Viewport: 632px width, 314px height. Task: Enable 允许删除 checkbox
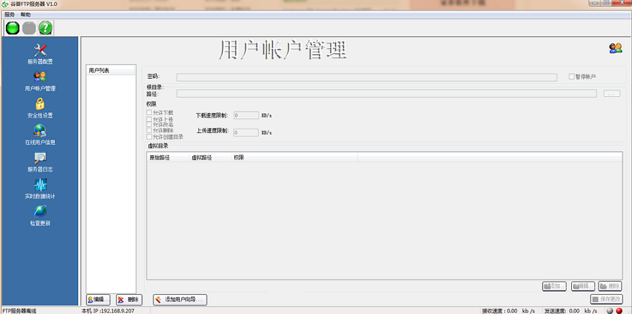[x=149, y=130]
